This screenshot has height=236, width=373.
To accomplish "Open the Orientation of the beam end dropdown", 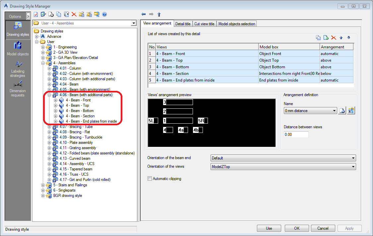I will tap(353, 158).
